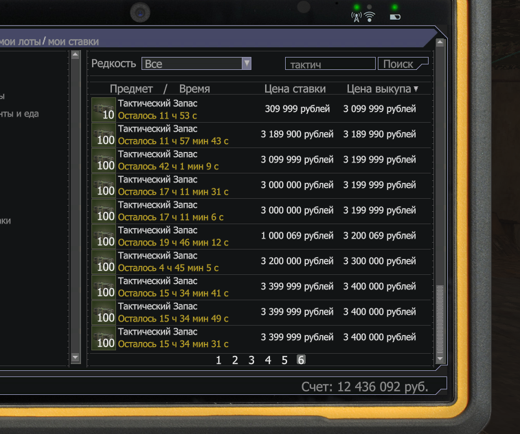The image size is (520, 434).
Task: Focus the search field containing тактич
Action: pos(330,64)
